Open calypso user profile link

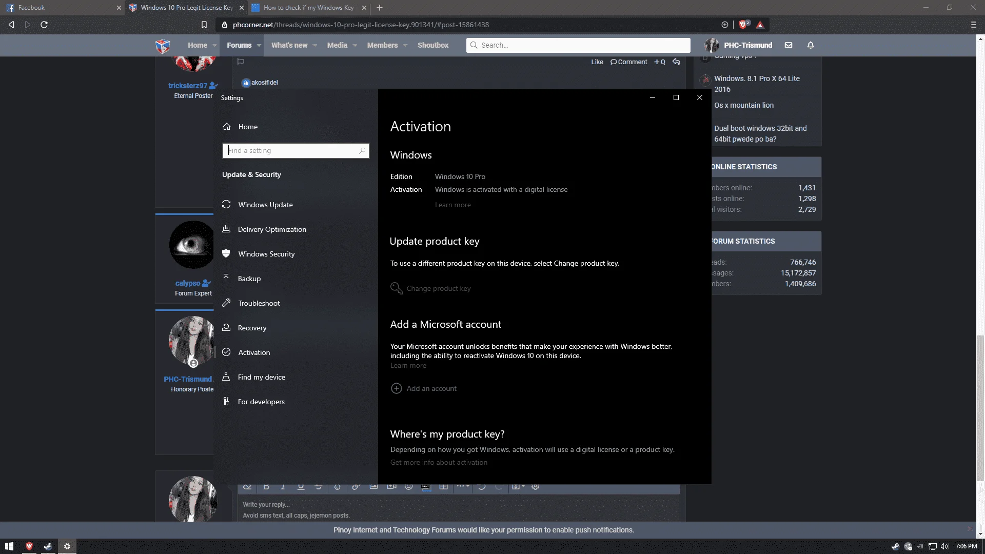(188, 283)
